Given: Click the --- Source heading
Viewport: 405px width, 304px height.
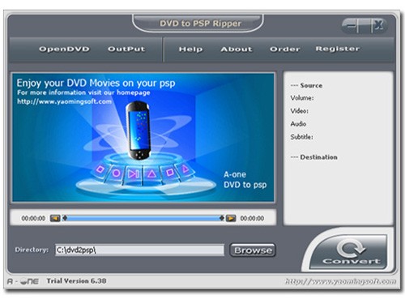Looking at the screenshot, I should (x=306, y=85).
